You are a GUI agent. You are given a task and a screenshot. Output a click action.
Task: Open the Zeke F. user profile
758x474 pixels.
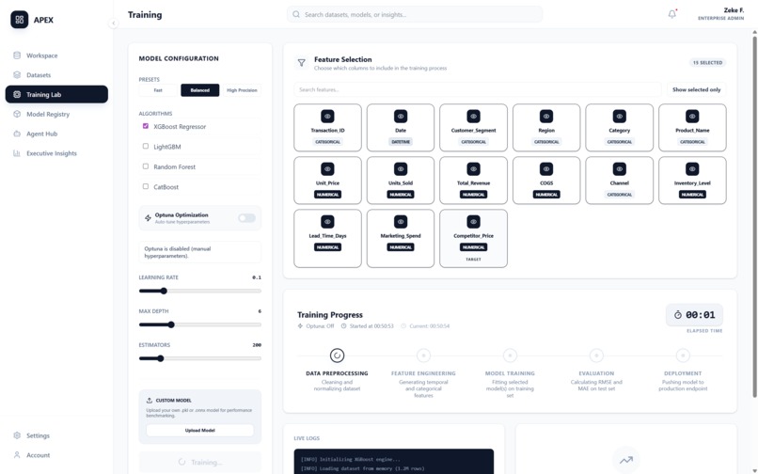tap(720, 13)
